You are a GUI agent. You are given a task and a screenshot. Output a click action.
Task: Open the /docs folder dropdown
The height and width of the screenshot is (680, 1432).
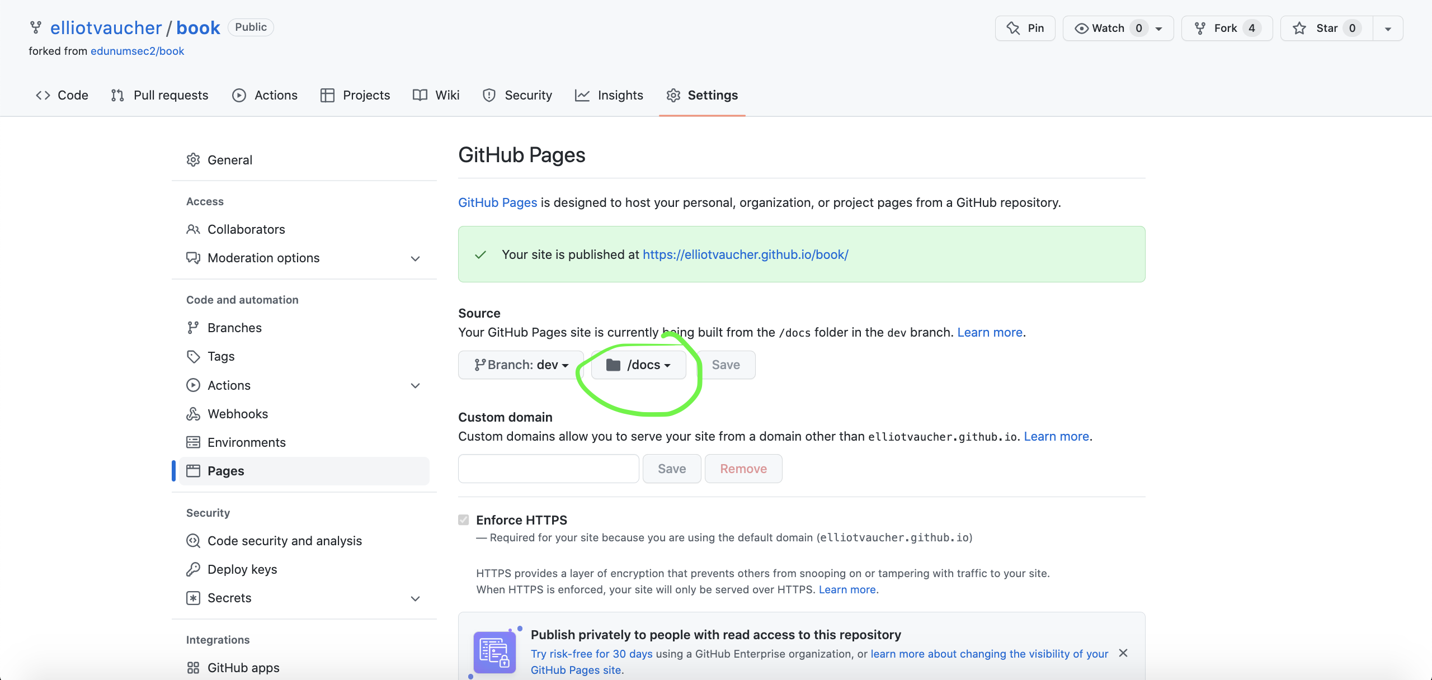click(x=638, y=365)
